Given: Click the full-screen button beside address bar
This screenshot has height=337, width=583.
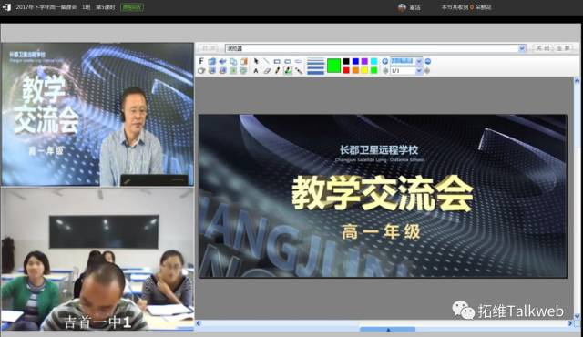Looking at the screenshot, I should click(563, 48).
